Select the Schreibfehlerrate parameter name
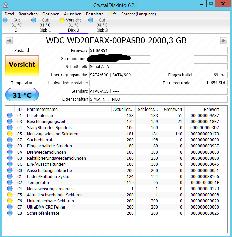The width and height of the screenshot is (232, 237). click(x=43, y=213)
